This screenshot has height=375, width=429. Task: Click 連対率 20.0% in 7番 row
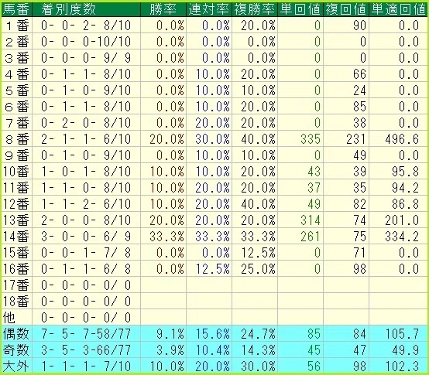(213, 123)
